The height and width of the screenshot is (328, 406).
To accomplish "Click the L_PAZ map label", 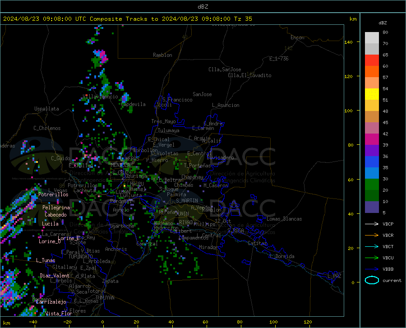I will 334,276.
